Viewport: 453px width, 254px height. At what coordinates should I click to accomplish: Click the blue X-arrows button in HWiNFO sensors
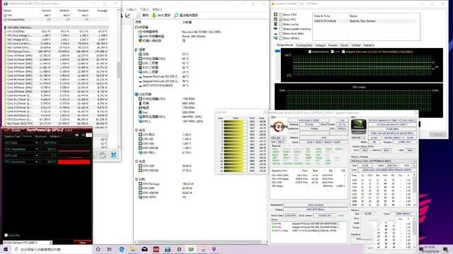click(113, 155)
